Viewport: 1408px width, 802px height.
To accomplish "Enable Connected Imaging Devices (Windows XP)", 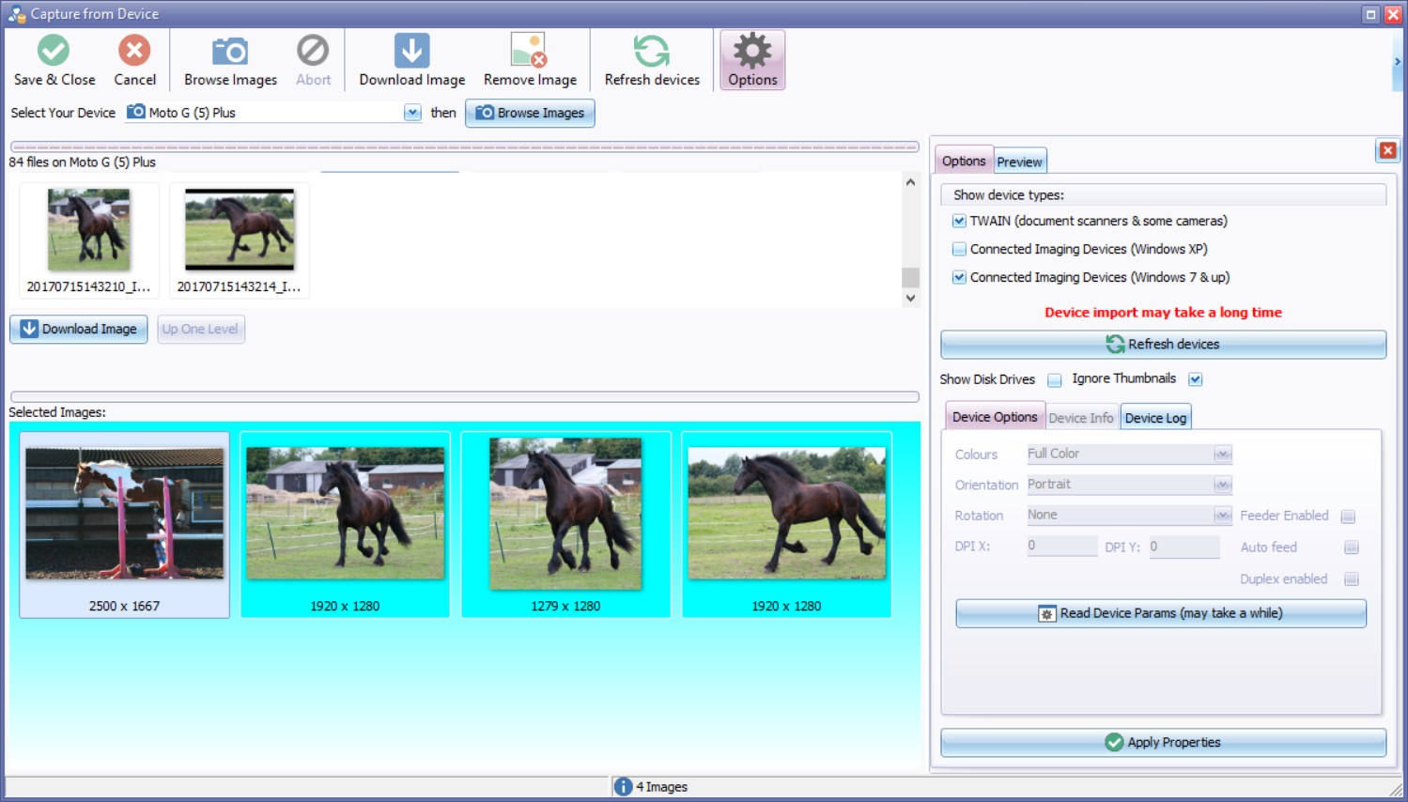I will tap(959, 250).
